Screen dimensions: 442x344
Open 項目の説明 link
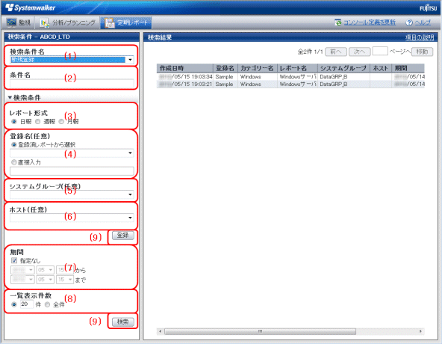pyautogui.click(x=420, y=37)
